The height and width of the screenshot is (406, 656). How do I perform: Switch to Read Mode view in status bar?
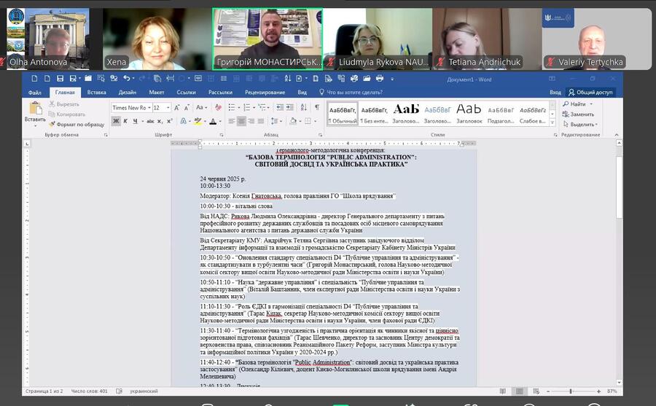503,391
